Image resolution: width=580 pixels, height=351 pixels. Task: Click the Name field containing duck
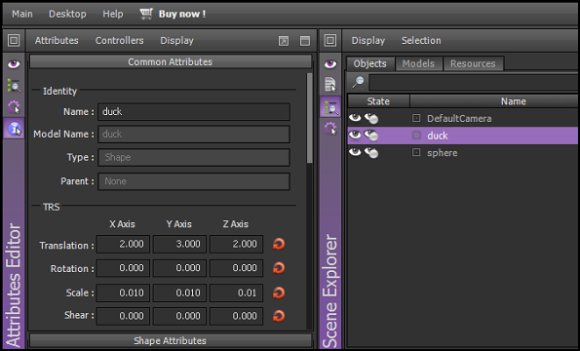point(194,112)
